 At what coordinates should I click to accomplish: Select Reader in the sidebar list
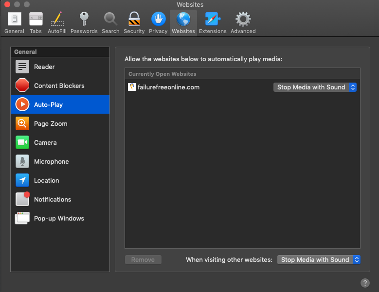pyautogui.click(x=60, y=67)
